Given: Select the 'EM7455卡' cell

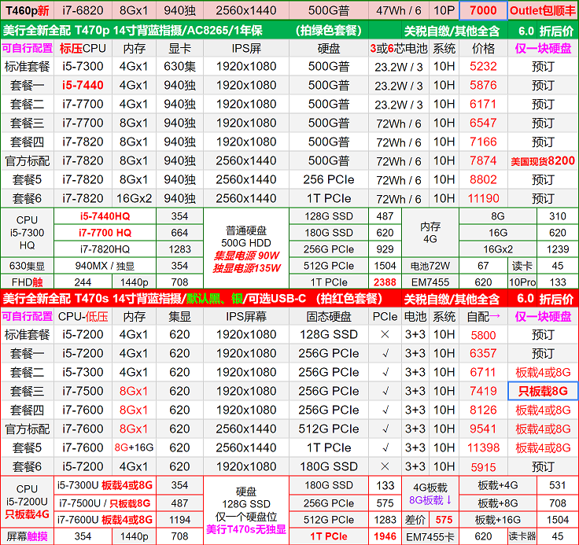Looking at the screenshot, I should [x=430, y=536].
